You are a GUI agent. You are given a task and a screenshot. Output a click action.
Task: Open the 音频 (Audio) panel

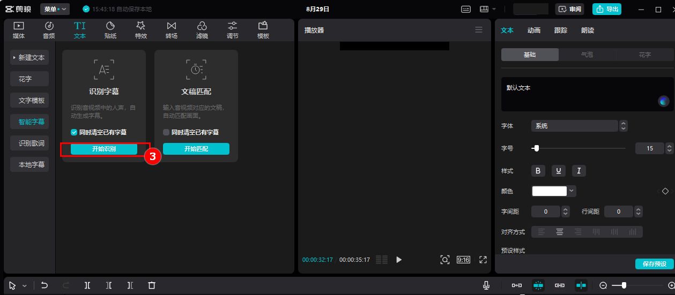tap(49, 30)
